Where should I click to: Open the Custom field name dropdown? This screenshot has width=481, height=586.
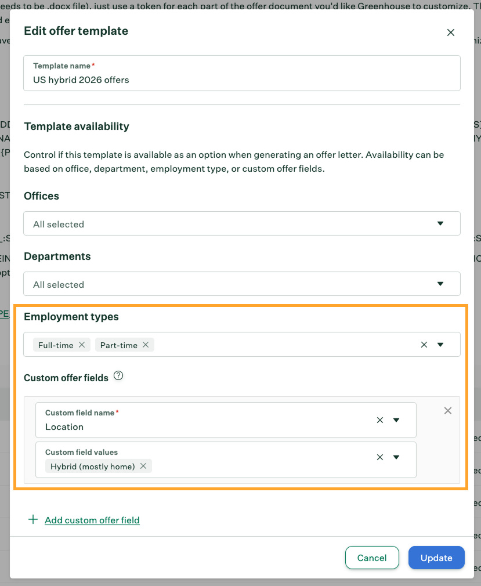397,420
